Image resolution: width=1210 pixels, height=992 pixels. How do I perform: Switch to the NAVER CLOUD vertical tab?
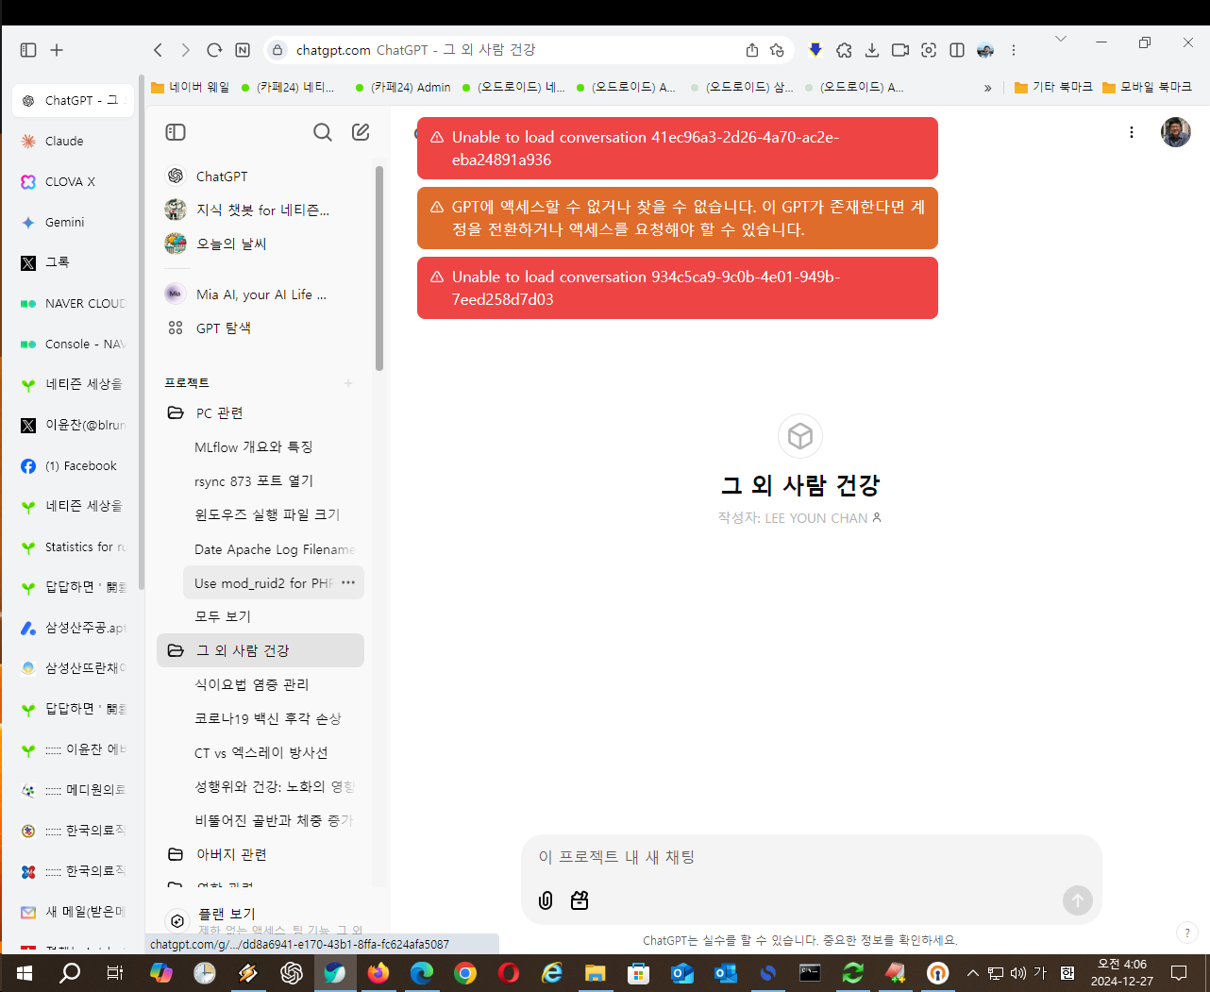click(x=74, y=303)
